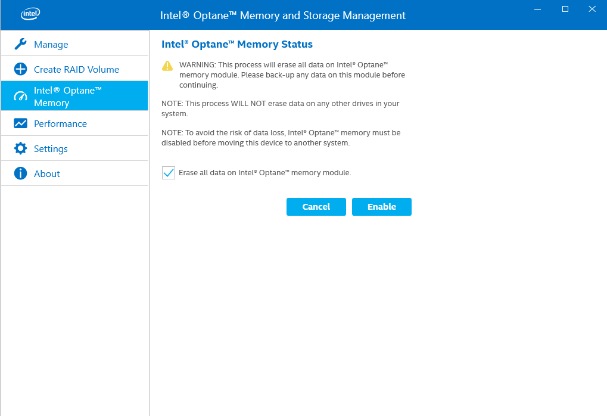
Task: Select the Intel Optane Memory section
Action: (66, 96)
